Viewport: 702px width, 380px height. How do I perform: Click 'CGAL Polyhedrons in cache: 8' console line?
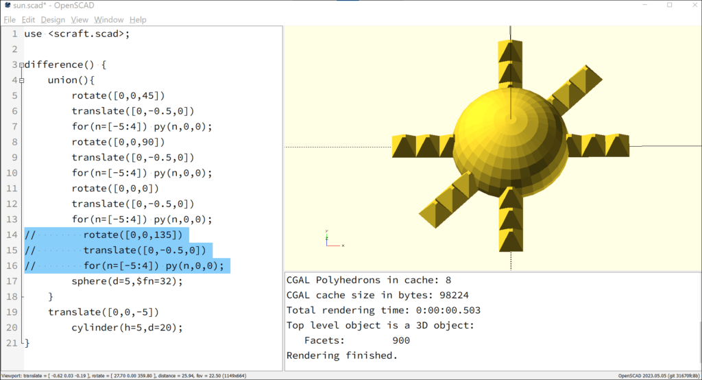pyautogui.click(x=368, y=280)
